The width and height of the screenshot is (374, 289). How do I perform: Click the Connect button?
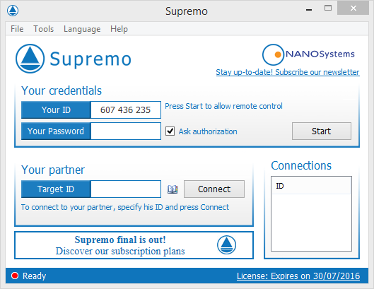[214, 189]
